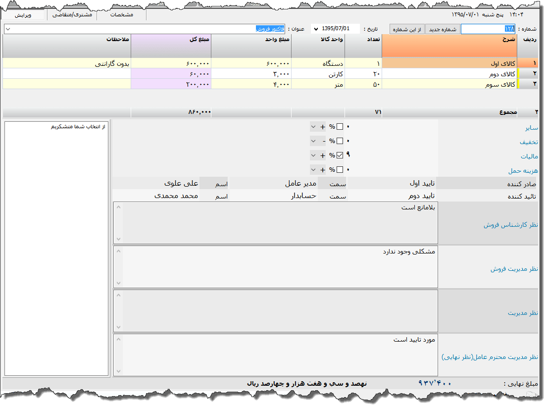The width and height of the screenshot is (544, 405).
Task: Enable the percent checkbox for سایر
Action: coord(340,127)
